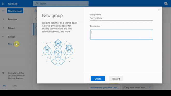This screenshot has width=171, height=96.
Task: Select the Groups label
Action: click(12, 37)
